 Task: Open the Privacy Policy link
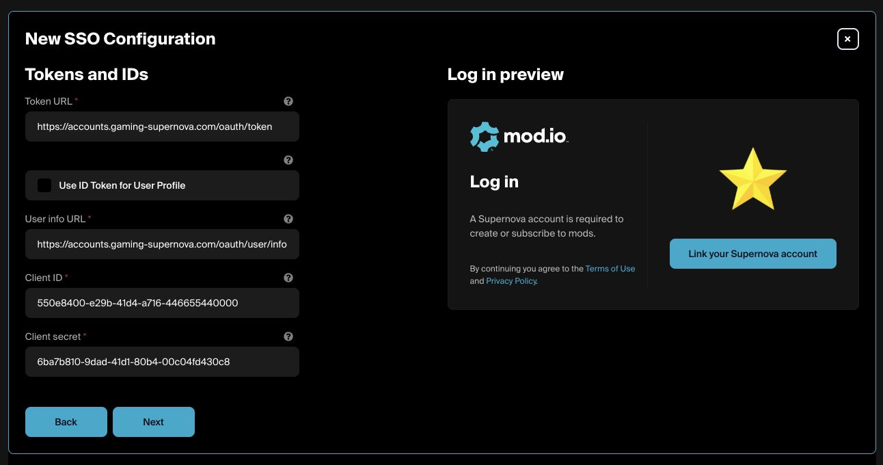[x=511, y=281]
